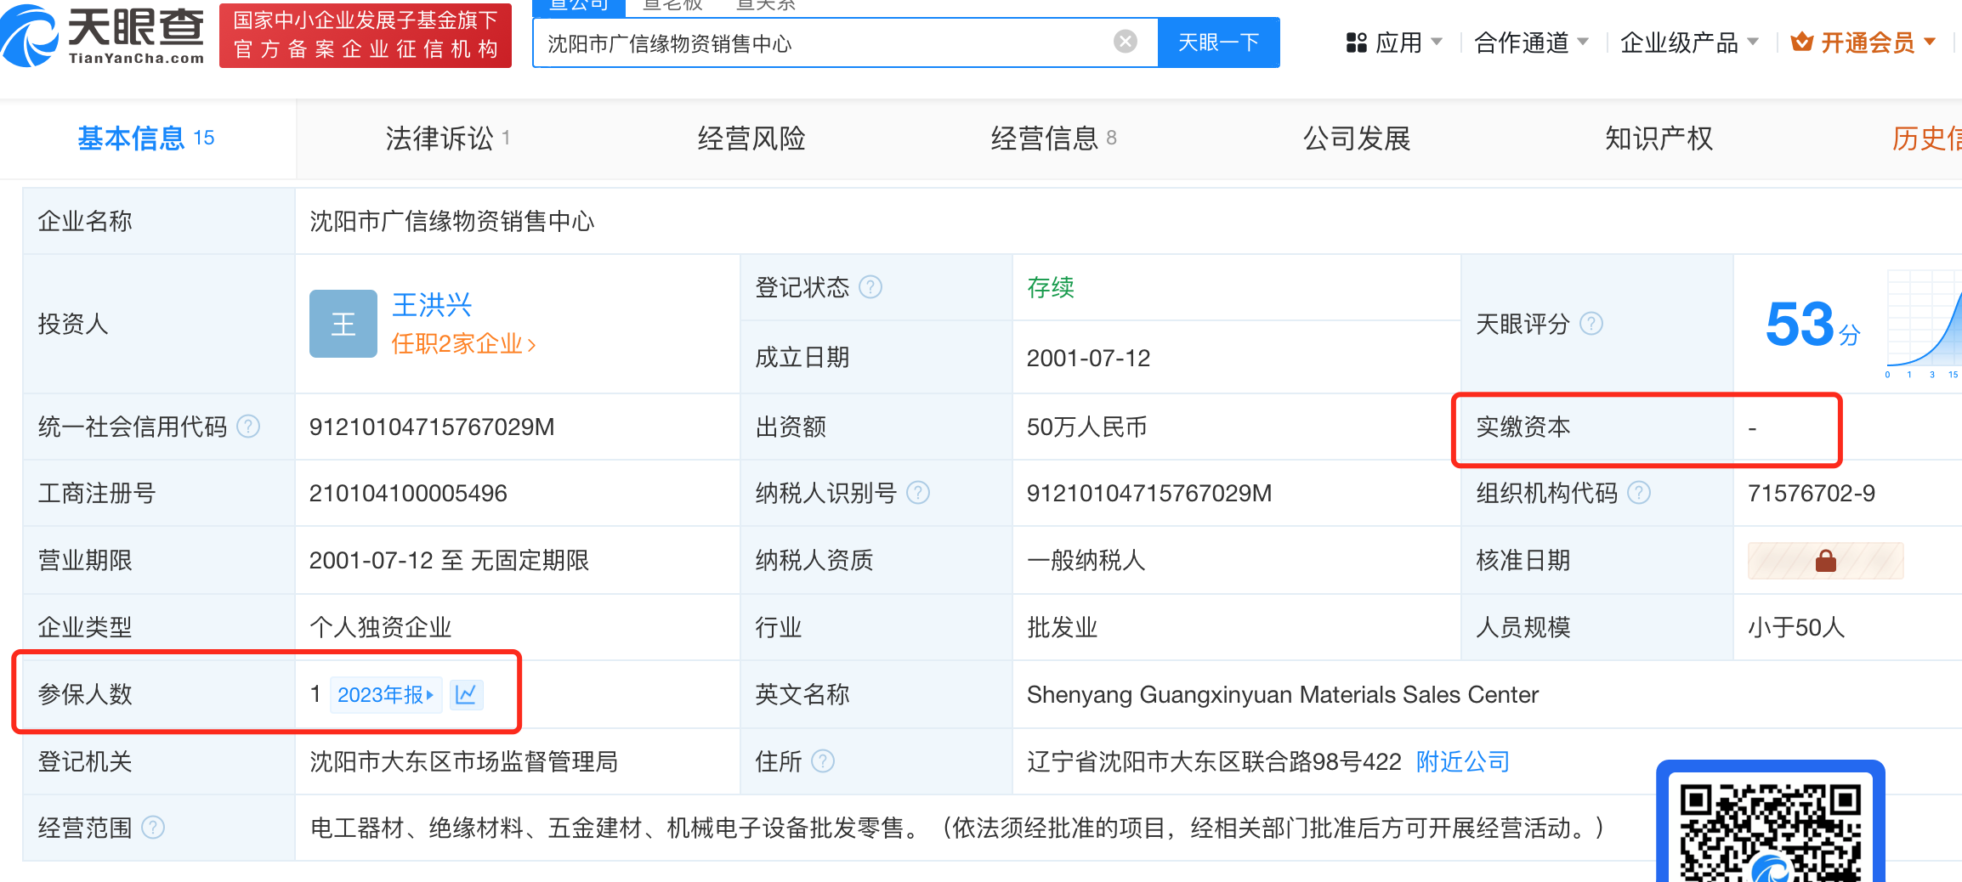This screenshot has width=1962, height=882.
Task: Open investor 王洪兴 profile link
Action: [x=432, y=305]
